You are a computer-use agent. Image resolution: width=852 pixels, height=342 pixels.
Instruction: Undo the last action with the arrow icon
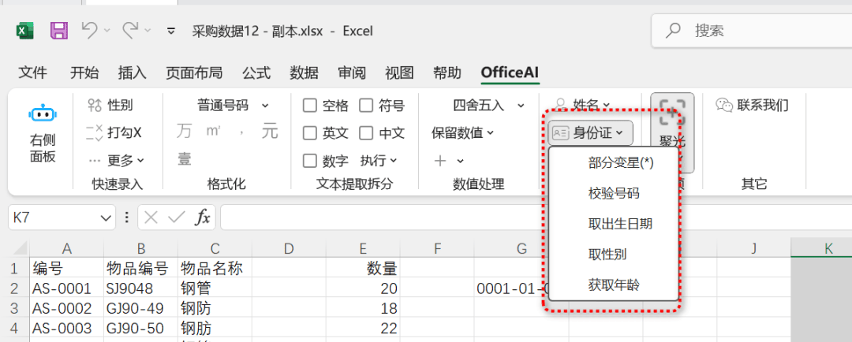coord(89,31)
